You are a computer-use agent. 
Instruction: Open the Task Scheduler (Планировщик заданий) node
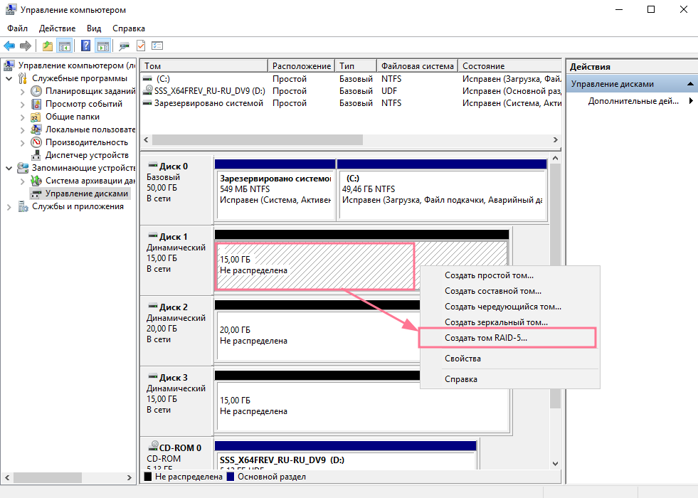pos(90,91)
